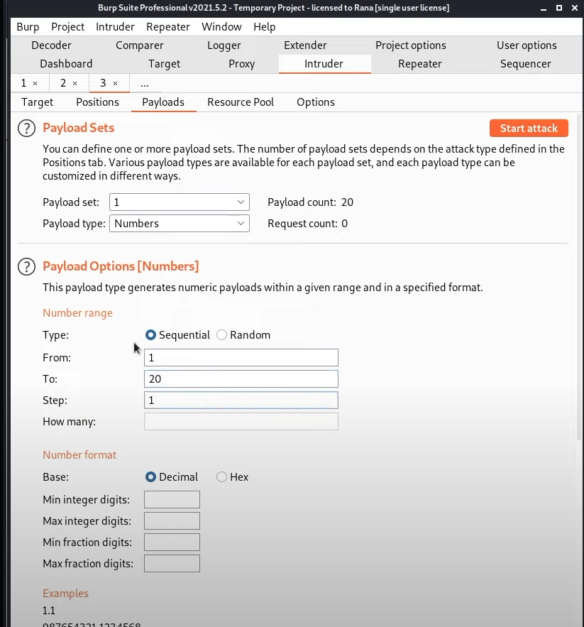584x627 pixels.
Task: Open the Payload set dropdown
Action: [180, 202]
